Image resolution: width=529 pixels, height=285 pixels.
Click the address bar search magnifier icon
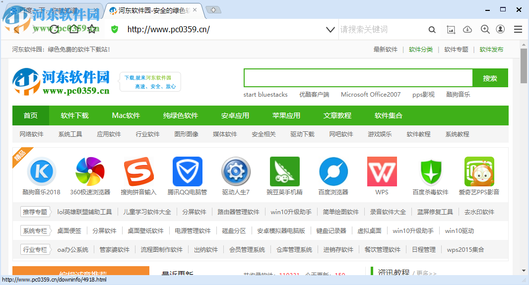(x=432, y=30)
